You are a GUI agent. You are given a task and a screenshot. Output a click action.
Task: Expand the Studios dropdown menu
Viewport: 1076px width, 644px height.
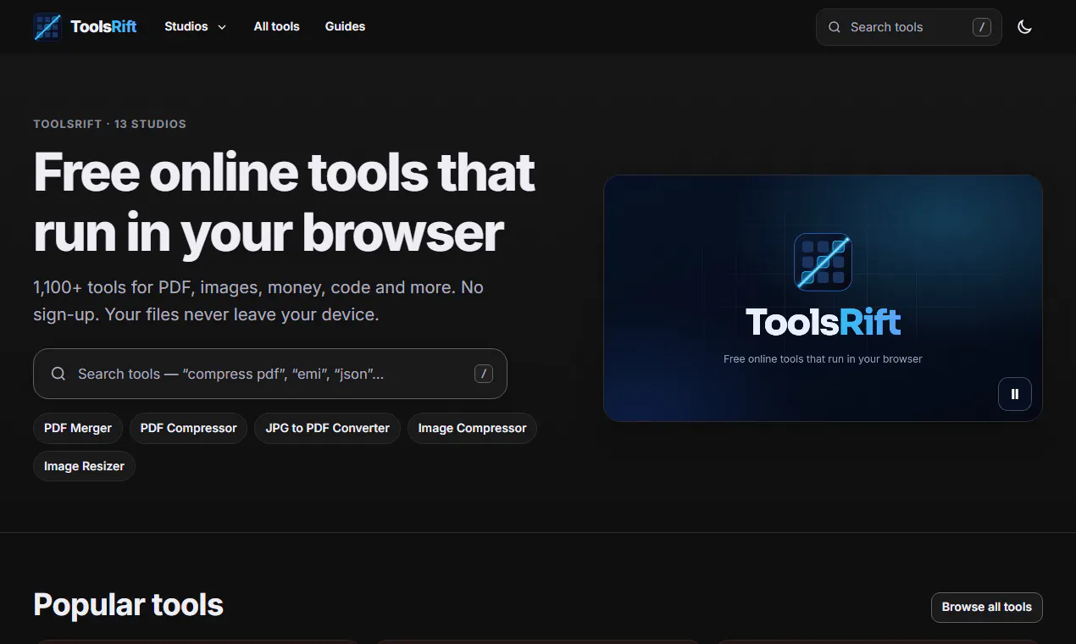pyautogui.click(x=196, y=26)
